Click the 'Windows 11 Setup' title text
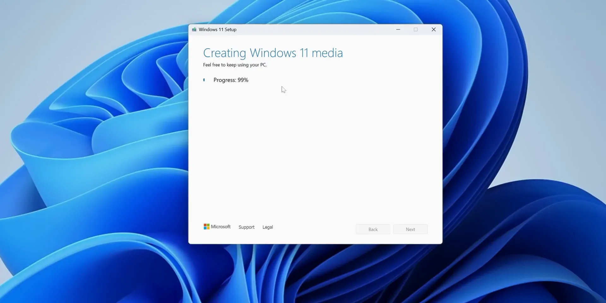The width and height of the screenshot is (606, 303). tap(217, 29)
